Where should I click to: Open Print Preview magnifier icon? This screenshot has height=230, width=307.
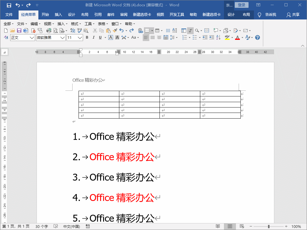pyautogui.click(x=55, y=31)
